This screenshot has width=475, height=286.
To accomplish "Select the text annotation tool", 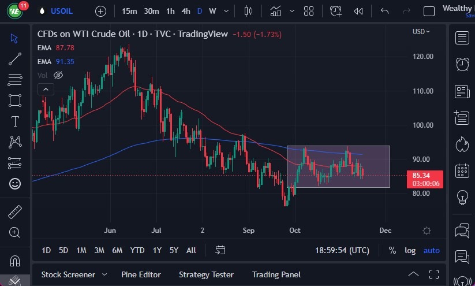I will [15, 121].
